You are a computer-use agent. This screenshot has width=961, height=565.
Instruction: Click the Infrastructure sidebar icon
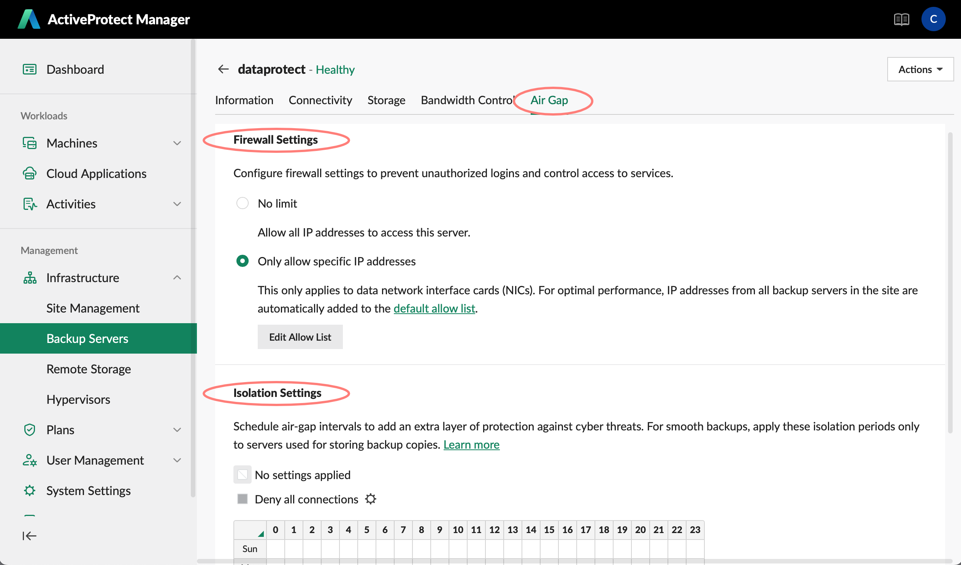29,278
